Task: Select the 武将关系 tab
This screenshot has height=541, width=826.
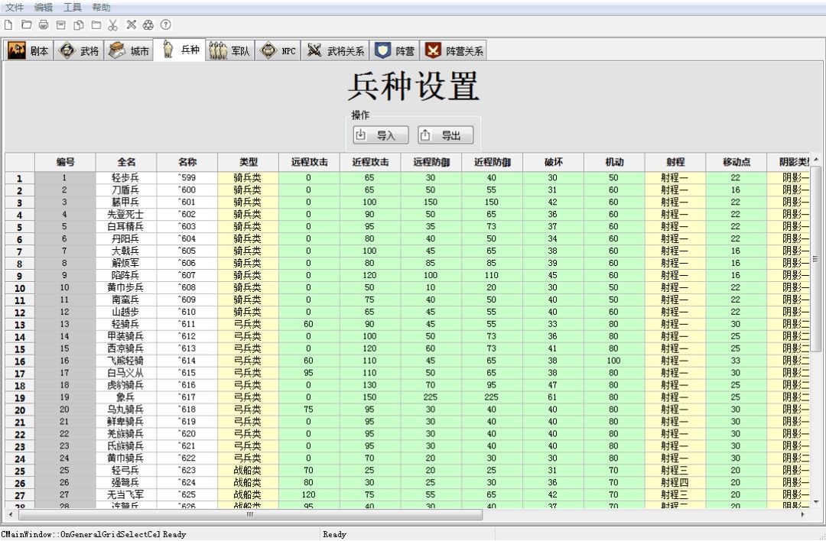Action: (336, 51)
